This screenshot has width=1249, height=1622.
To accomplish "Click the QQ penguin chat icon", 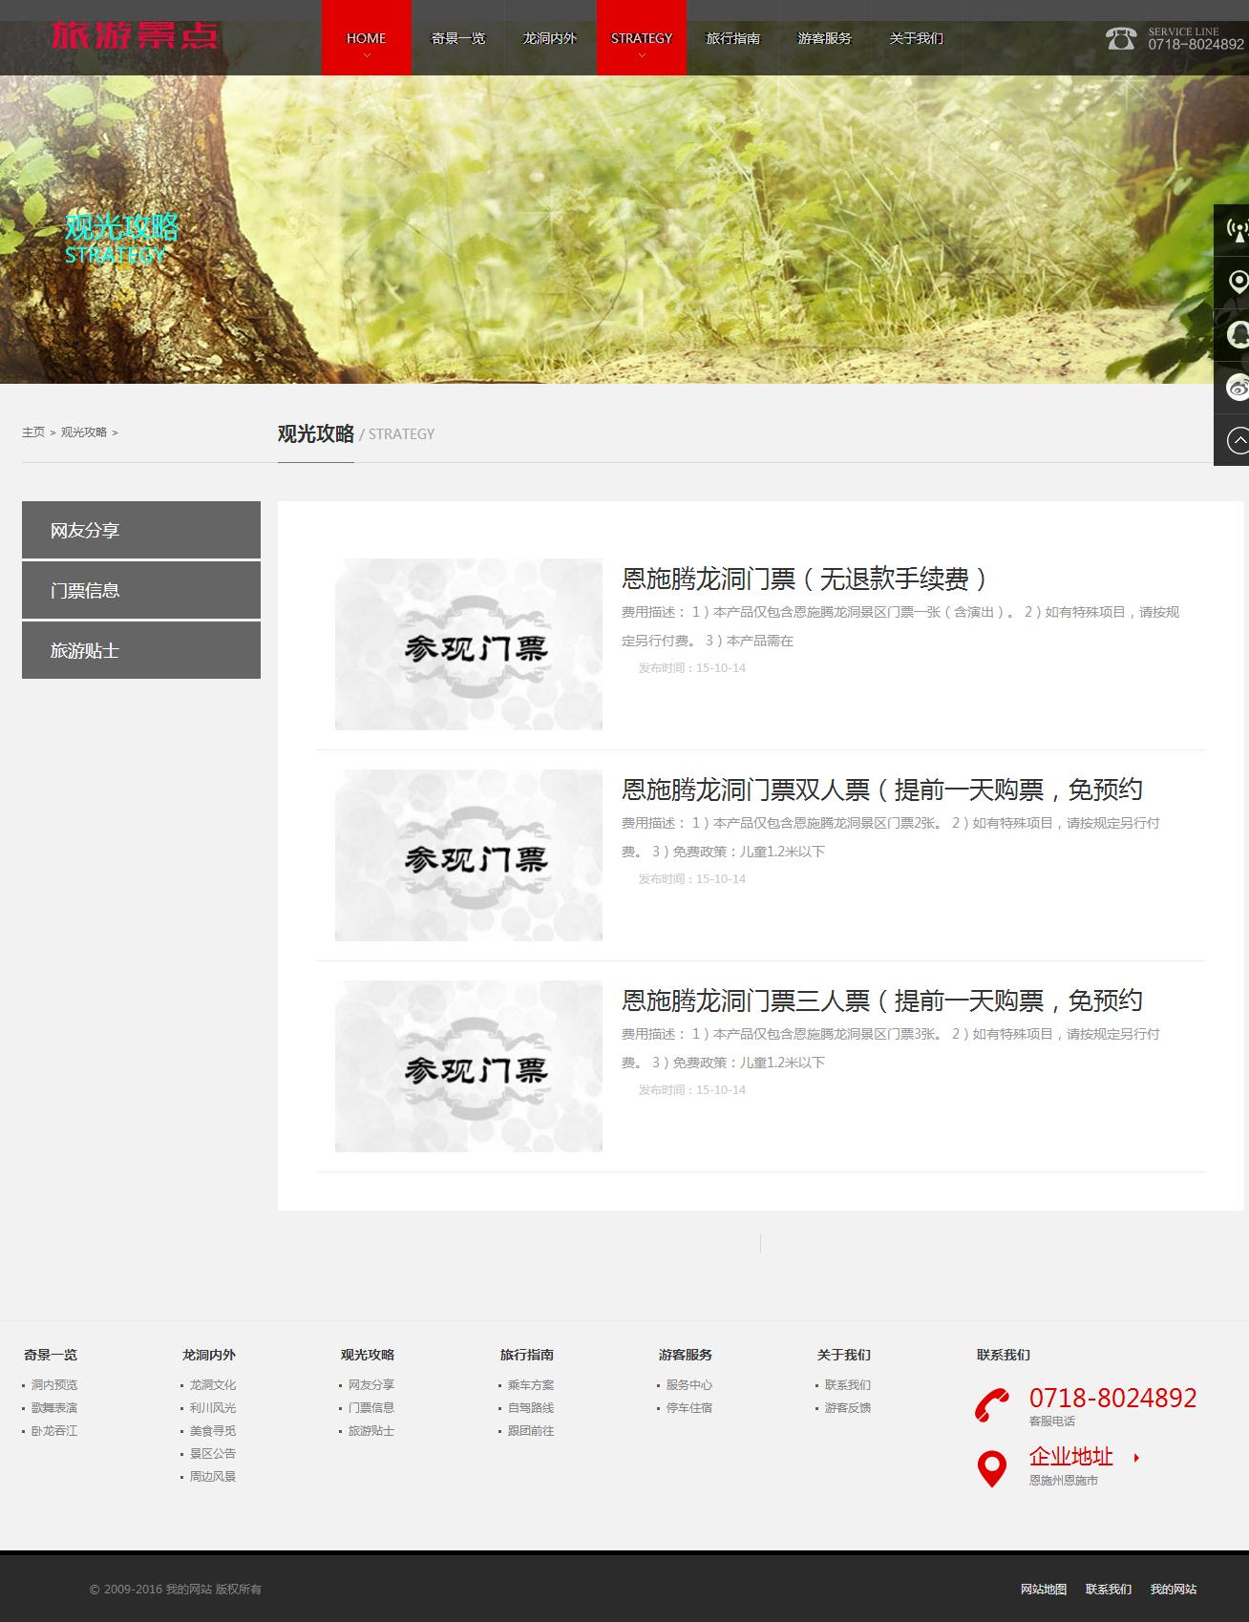I will pyautogui.click(x=1238, y=335).
